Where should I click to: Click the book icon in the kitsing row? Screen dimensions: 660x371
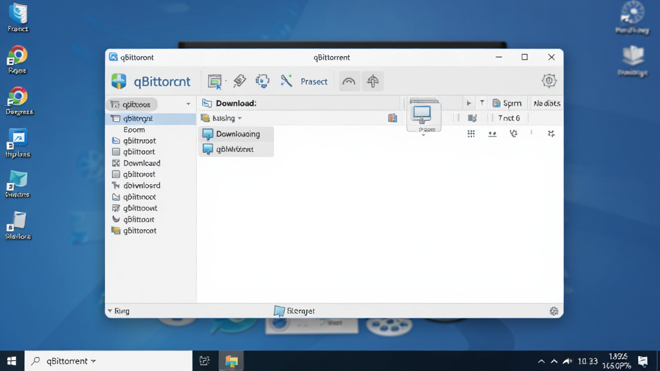coord(393,119)
